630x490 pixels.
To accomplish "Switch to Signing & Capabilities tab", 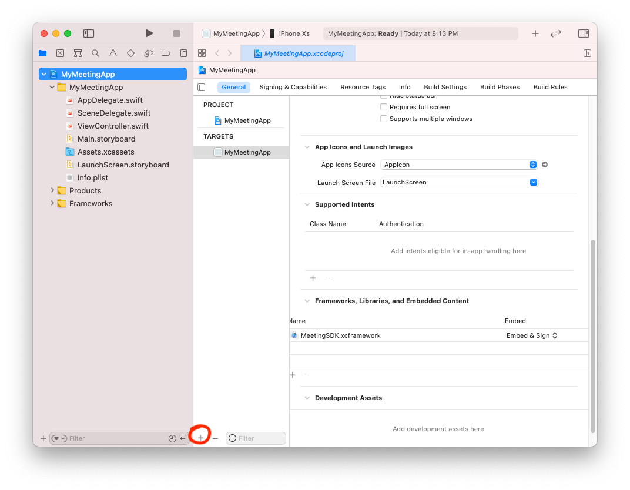I will click(293, 87).
